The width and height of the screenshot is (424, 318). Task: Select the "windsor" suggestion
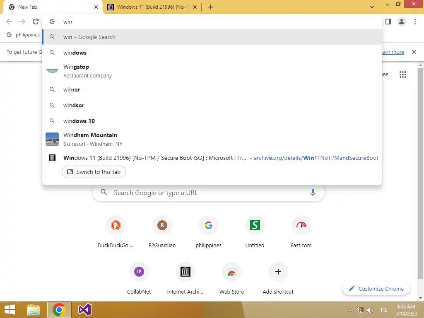212,105
